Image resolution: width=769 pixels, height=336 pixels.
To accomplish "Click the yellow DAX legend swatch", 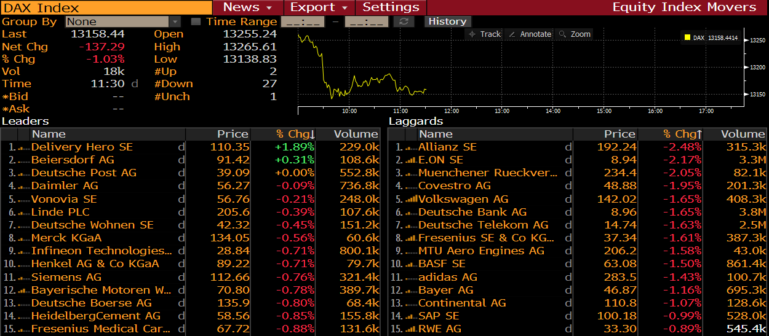I will [x=687, y=37].
